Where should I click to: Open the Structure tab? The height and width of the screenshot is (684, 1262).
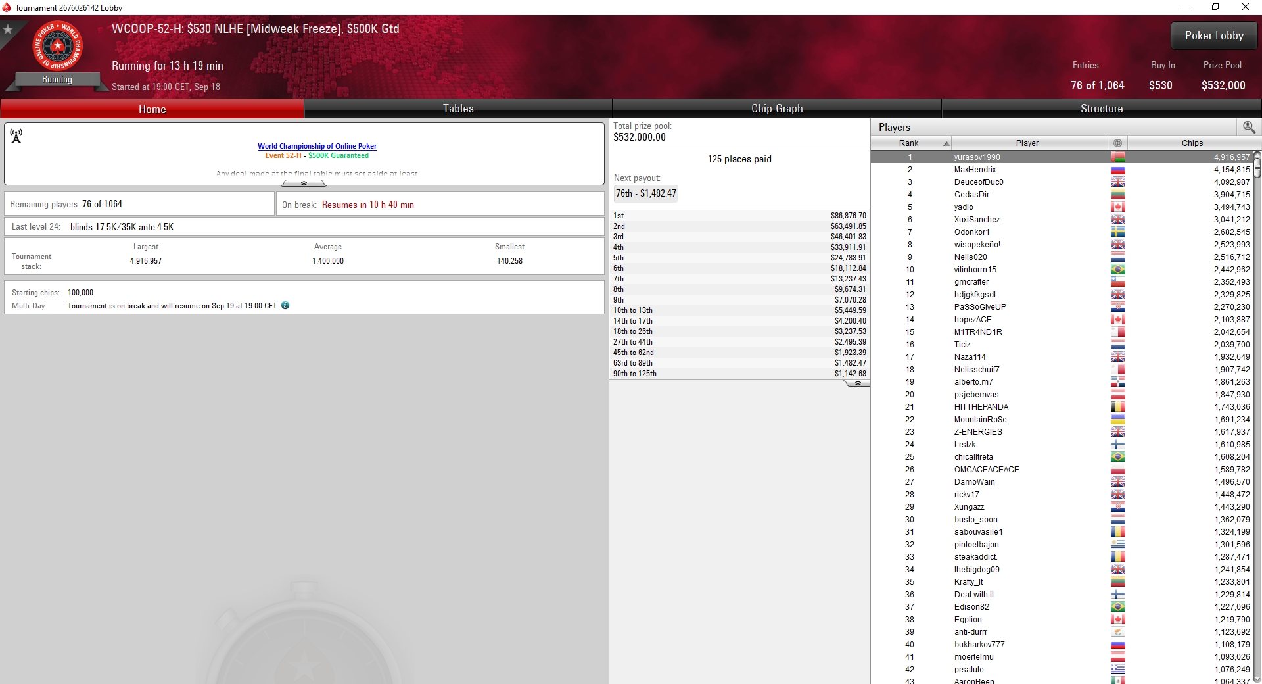coord(1102,109)
